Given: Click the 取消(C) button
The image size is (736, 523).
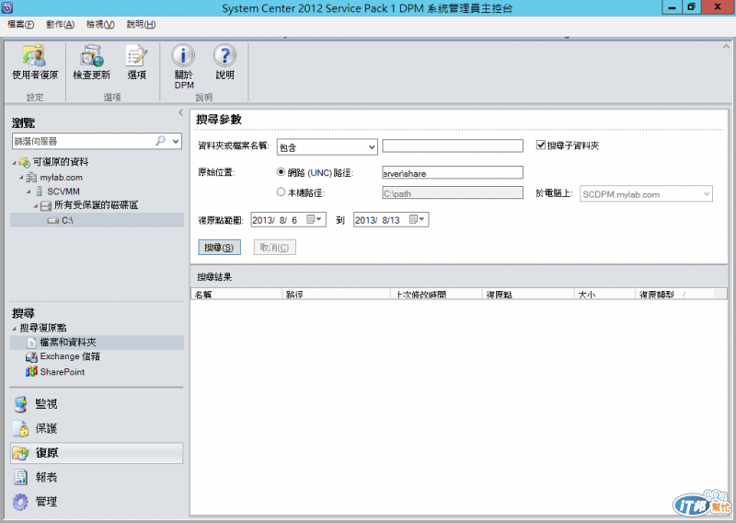Looking at the screenshot, I should pyautogui.click(x=274, y=248).
